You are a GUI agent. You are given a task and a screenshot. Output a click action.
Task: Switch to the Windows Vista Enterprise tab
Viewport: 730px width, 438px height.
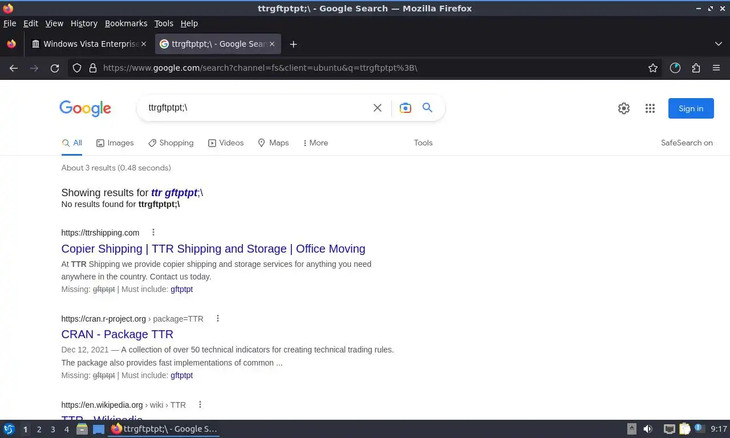coord(88,44)
